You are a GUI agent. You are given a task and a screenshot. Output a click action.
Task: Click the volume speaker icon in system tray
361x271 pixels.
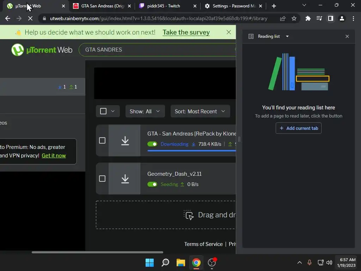(329, 263)
